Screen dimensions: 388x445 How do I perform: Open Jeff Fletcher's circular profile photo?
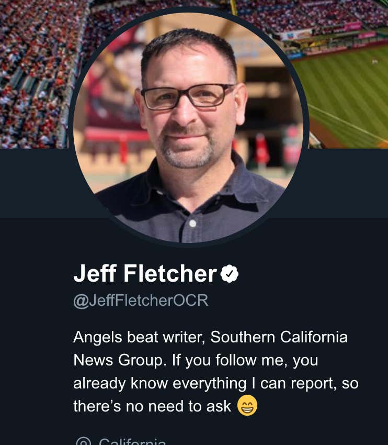pos(188,127)
